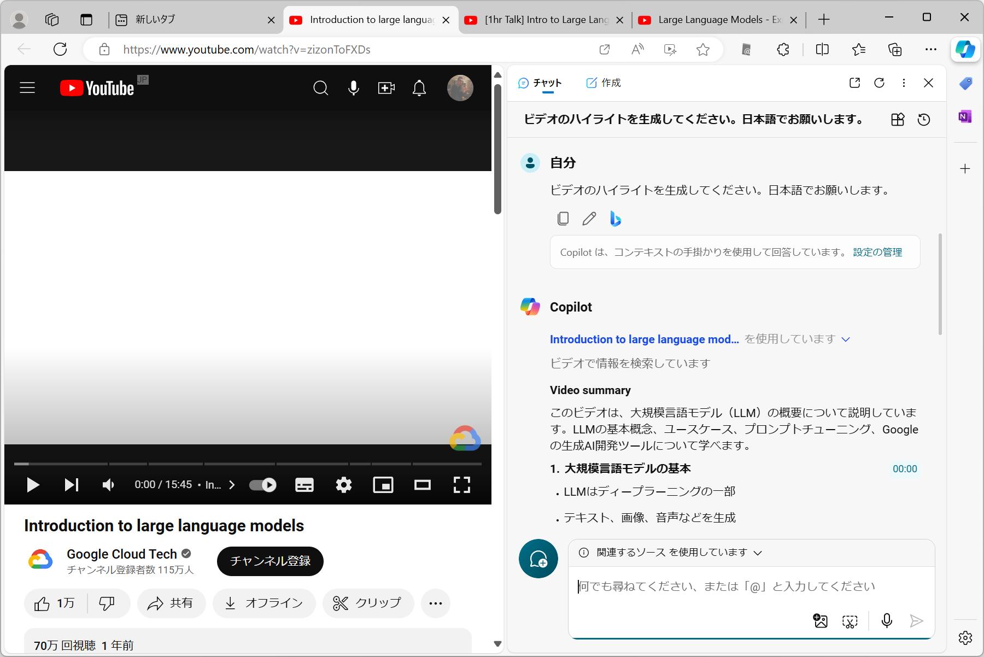Image resolution: width=984 pixels, height=657 pixels.
Task: Switch to the 作成 tab
Action: (x=604, y=83)
